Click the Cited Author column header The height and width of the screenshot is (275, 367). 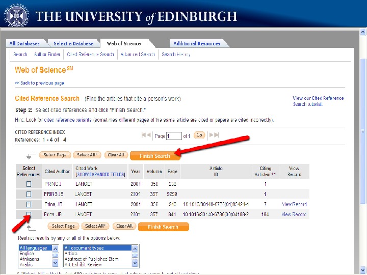point(57,172)
